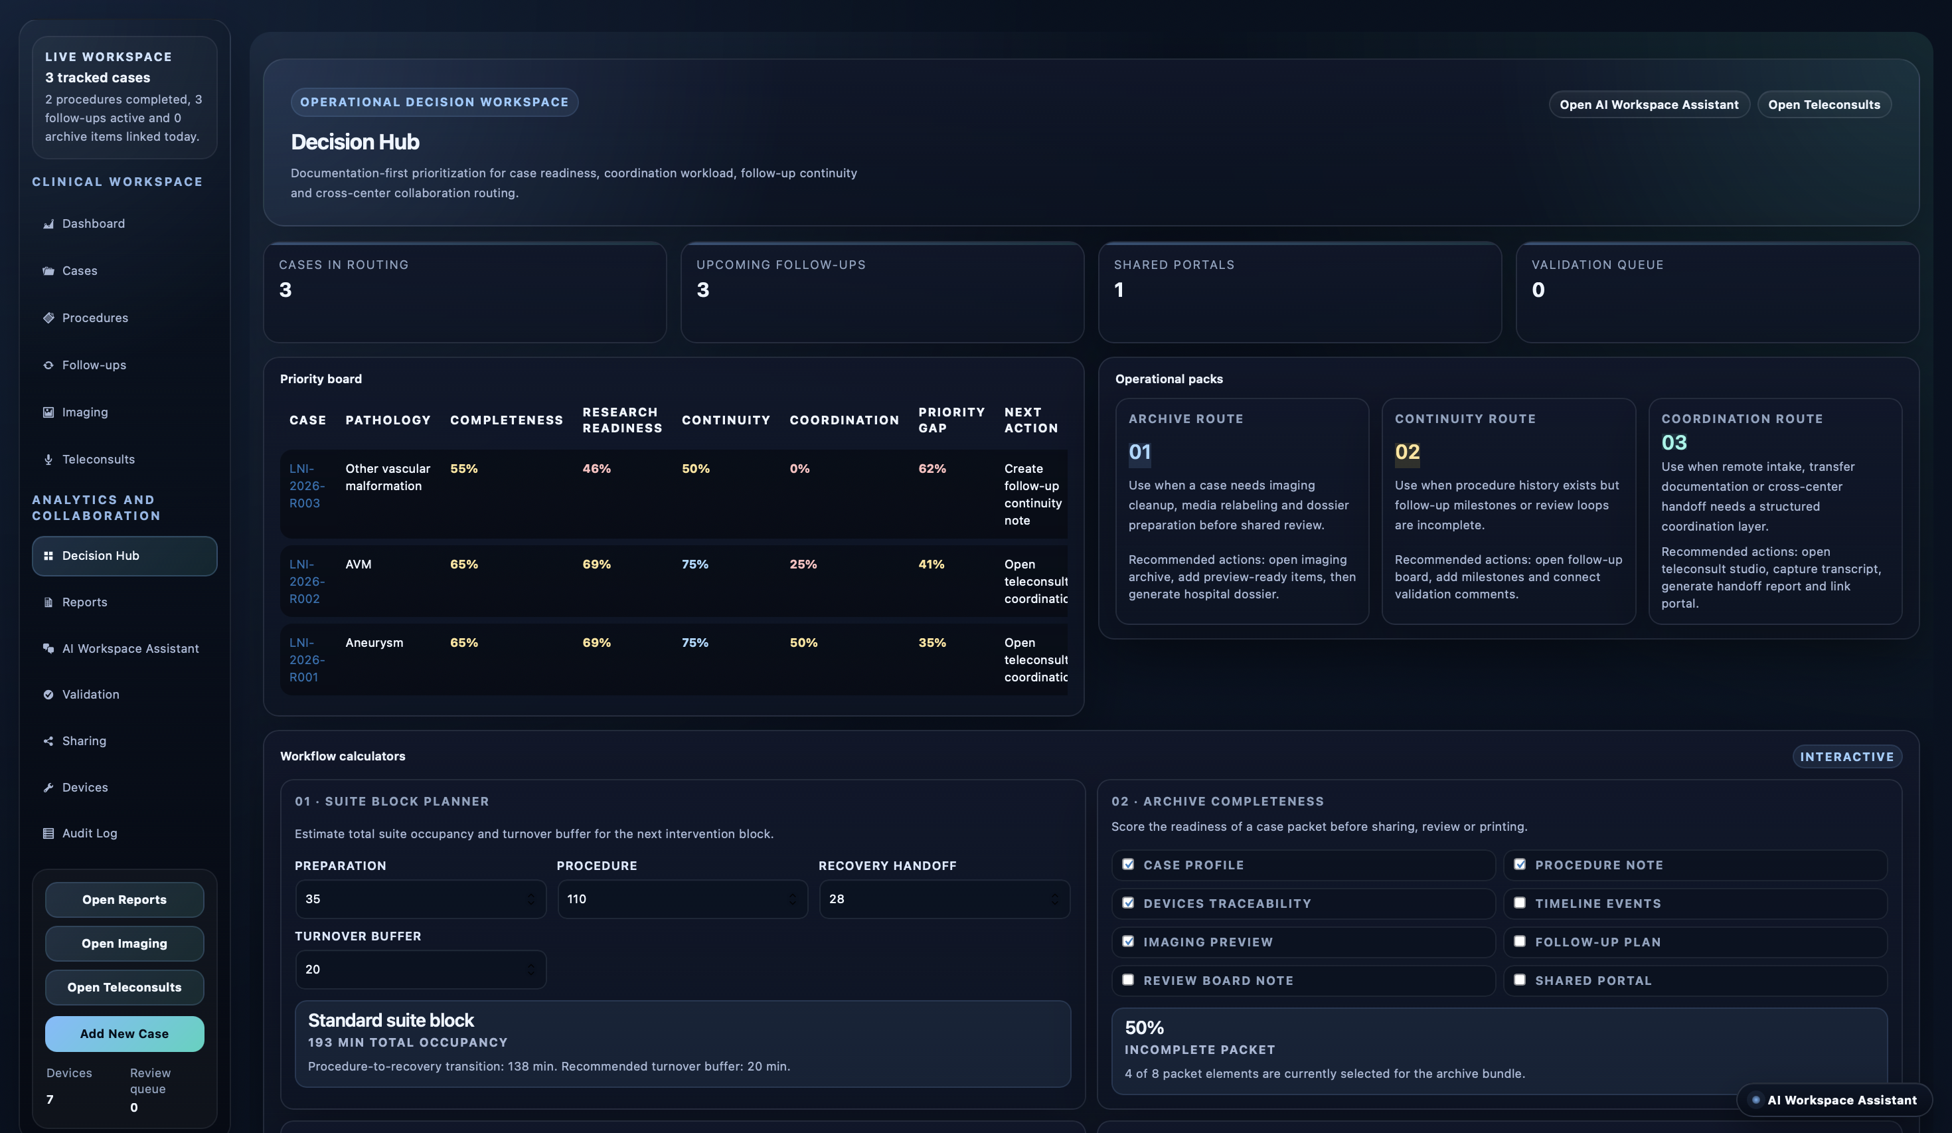This screenshot has height=1133, width=1952.
Task: Select the Continuity Route 02 card
Action: (1508, 511)
